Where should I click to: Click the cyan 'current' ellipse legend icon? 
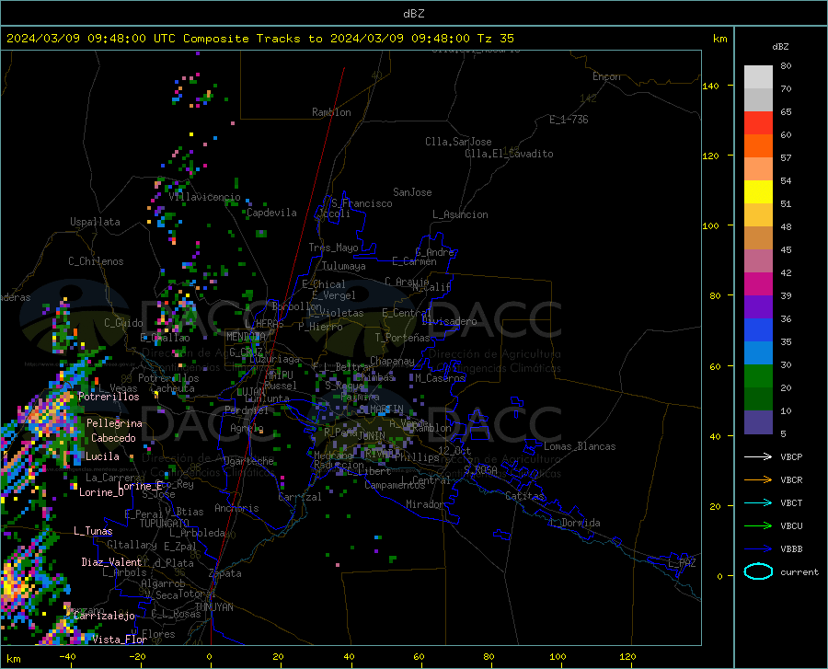click(x=758, y=571)
